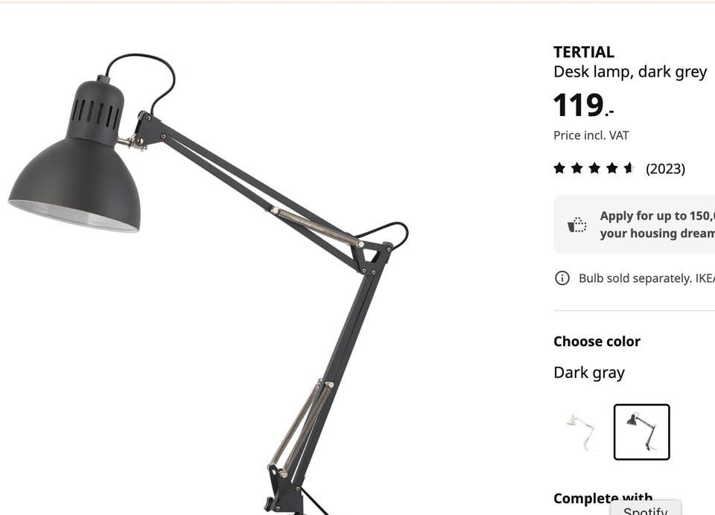715x515 pixels.
Task: Click the financing basket icon in Apply banner
Action: 576,225
